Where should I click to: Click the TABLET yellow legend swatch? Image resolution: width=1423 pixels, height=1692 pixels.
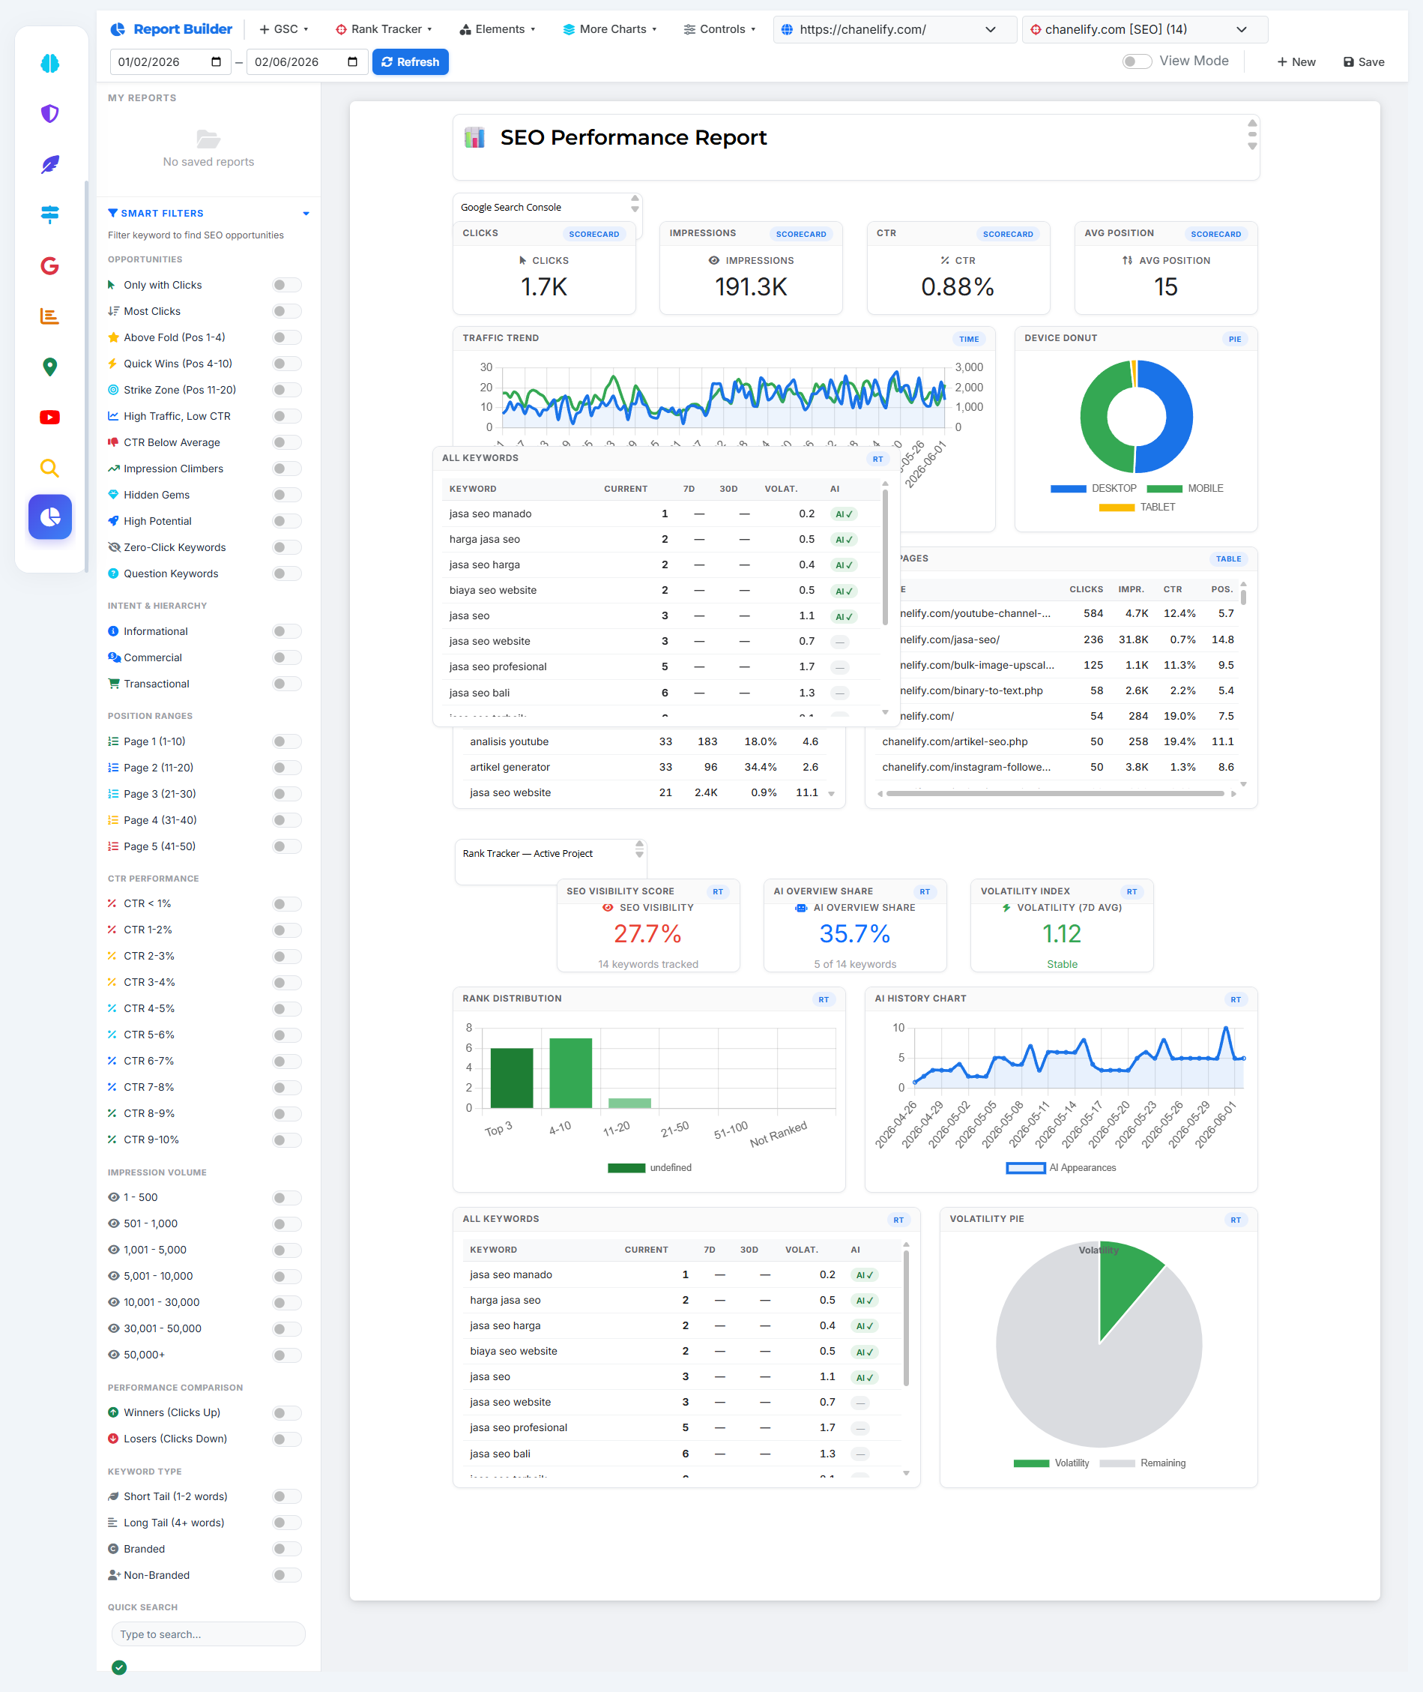click(x=1117, y=508)
